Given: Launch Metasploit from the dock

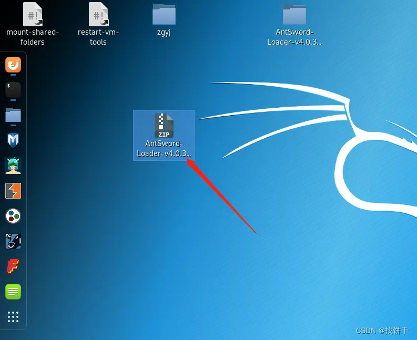Looking at the screenshot, I should 13,140.
